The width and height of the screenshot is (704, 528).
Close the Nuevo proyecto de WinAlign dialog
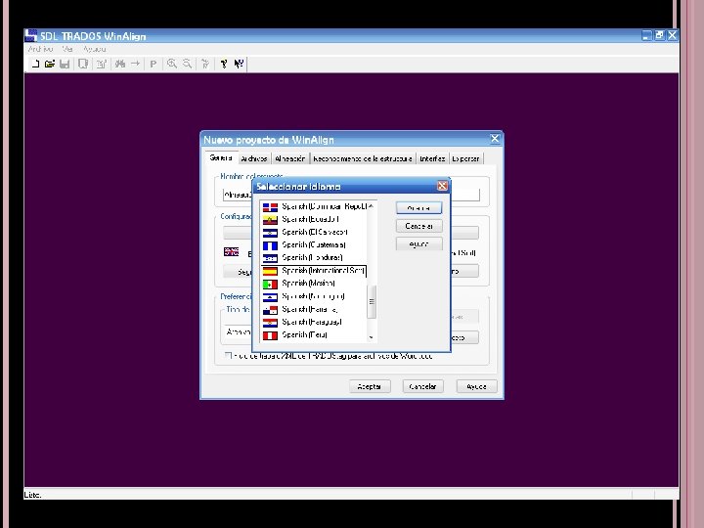coord(495,139)
